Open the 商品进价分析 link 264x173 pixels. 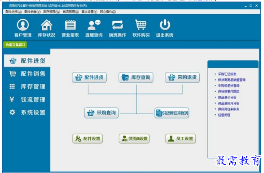(227, 97)
